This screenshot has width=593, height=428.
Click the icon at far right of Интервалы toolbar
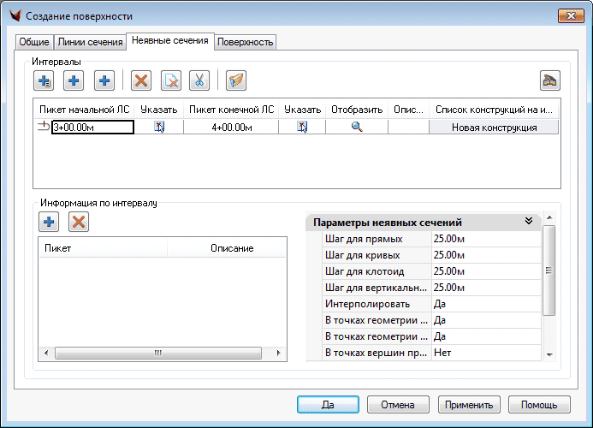point(549,81)
